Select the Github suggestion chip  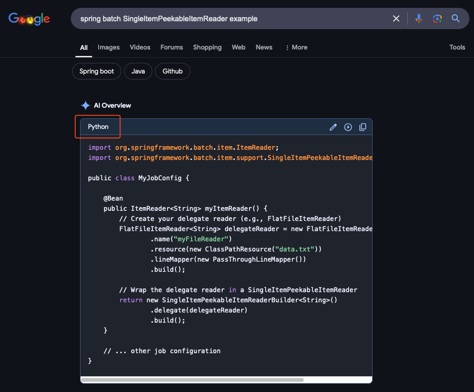click(172, 71)
